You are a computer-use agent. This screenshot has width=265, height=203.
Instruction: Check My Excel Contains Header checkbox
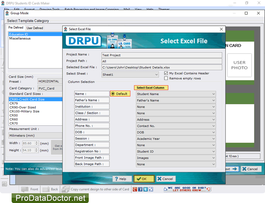(x=166, y=73)
